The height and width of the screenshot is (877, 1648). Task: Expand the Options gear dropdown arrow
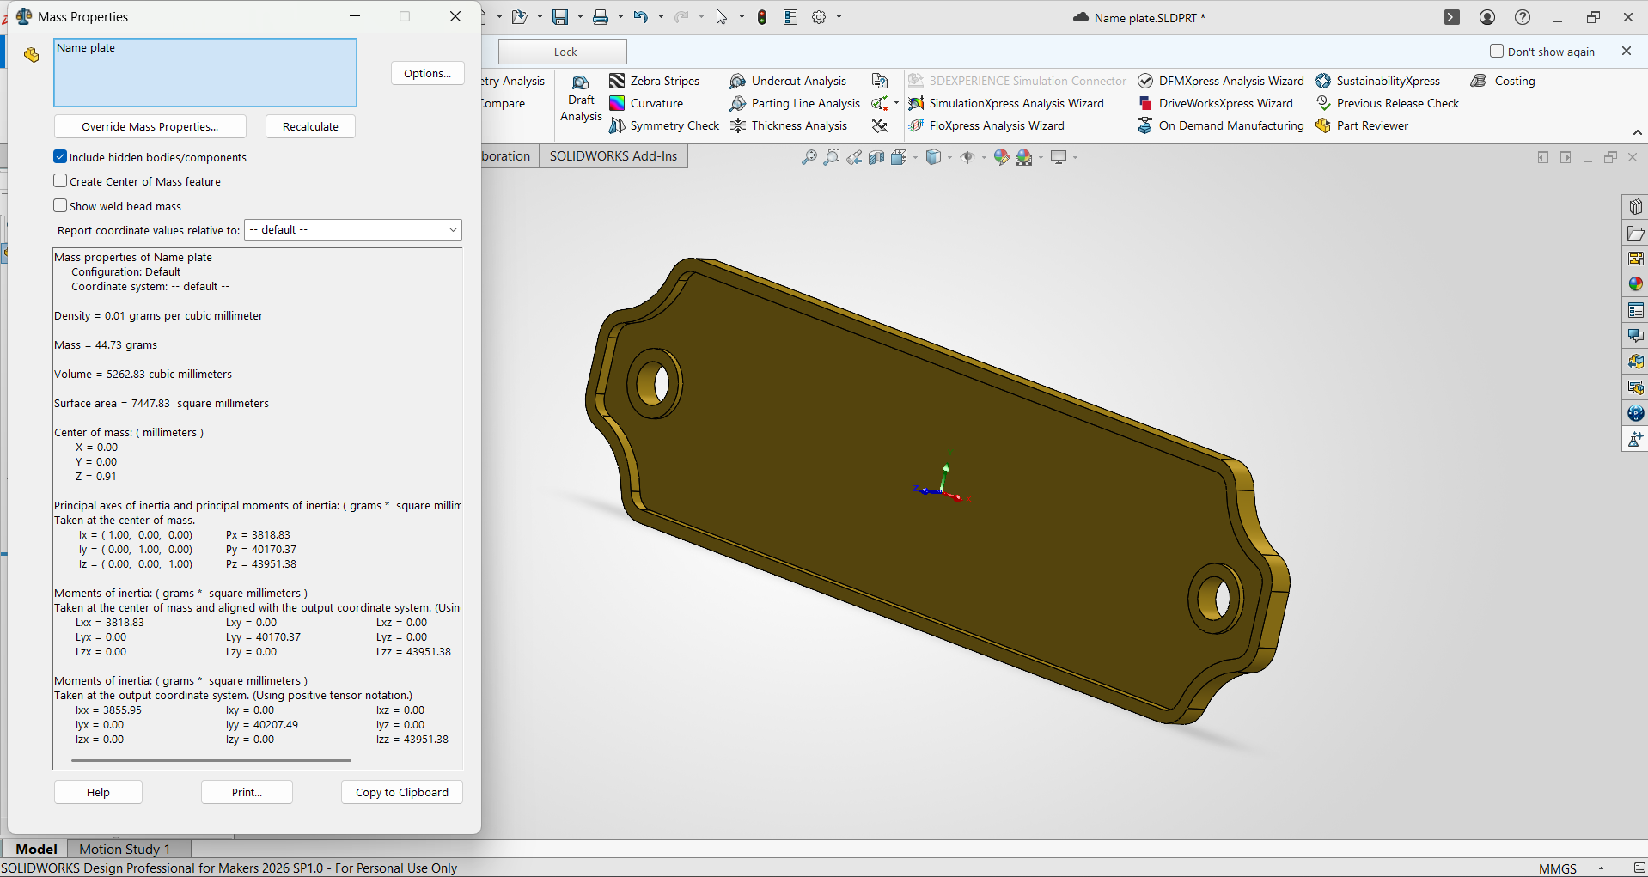pos(839,17)
